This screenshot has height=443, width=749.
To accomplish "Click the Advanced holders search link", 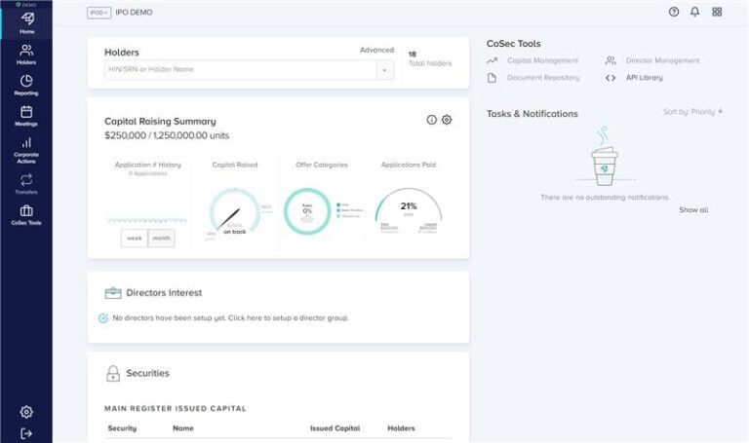I will point(376,50).
